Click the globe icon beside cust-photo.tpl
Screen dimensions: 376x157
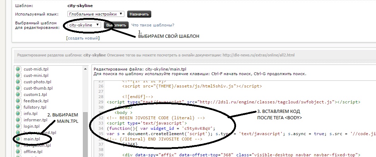click(18, 82)
